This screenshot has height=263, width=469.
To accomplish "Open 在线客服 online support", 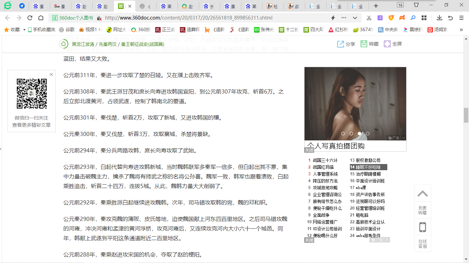I will coord(423,244).
